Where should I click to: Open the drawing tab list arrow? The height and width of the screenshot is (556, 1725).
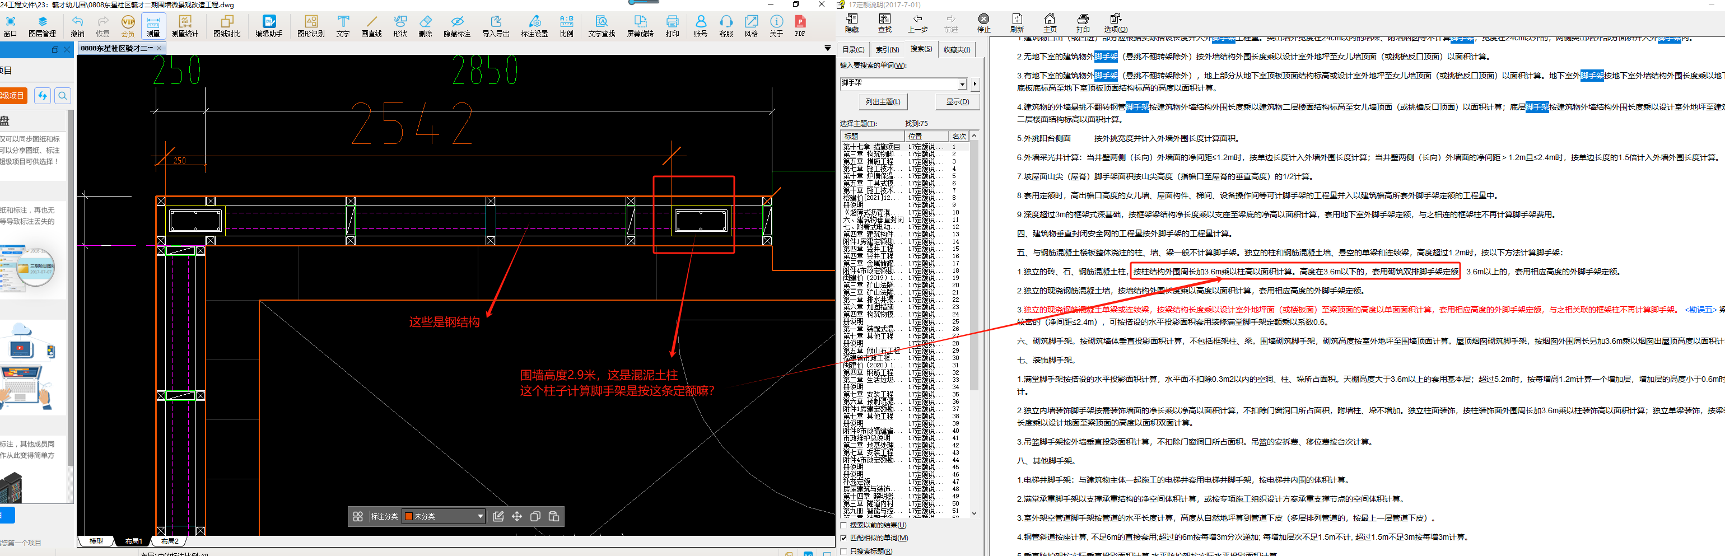828,48
